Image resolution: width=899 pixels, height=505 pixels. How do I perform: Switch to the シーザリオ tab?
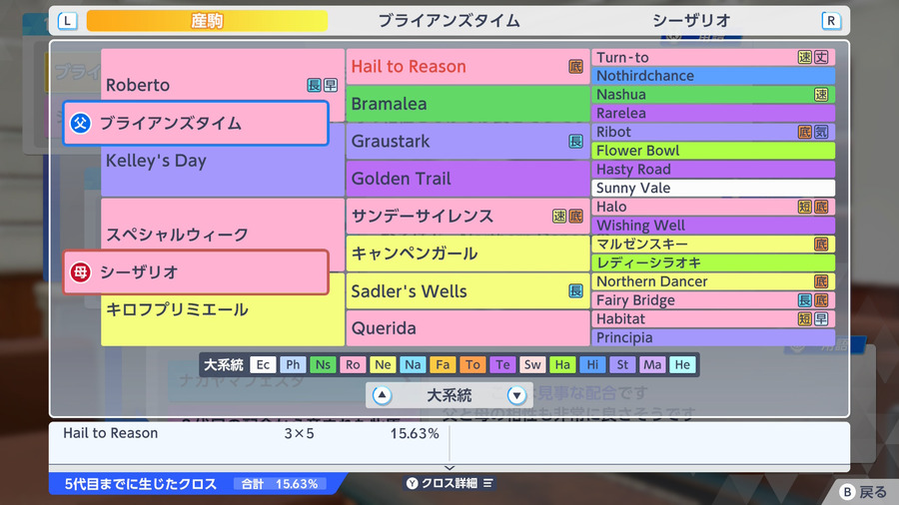691,21
